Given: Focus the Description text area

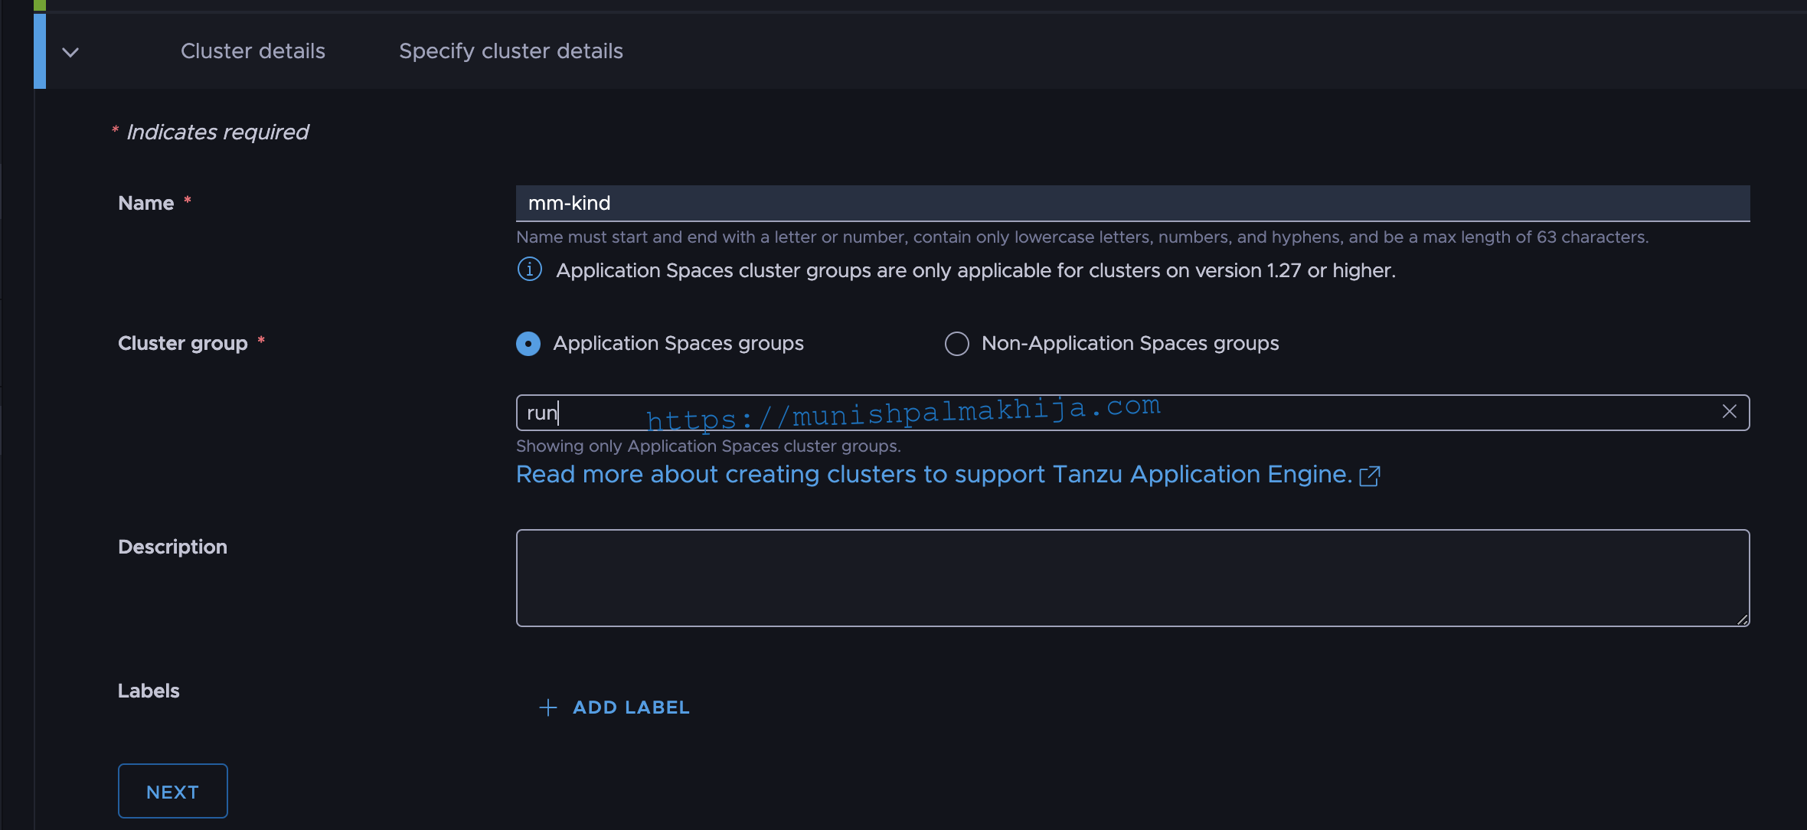Looking at the screenshot, I should tap(1132, 578).
